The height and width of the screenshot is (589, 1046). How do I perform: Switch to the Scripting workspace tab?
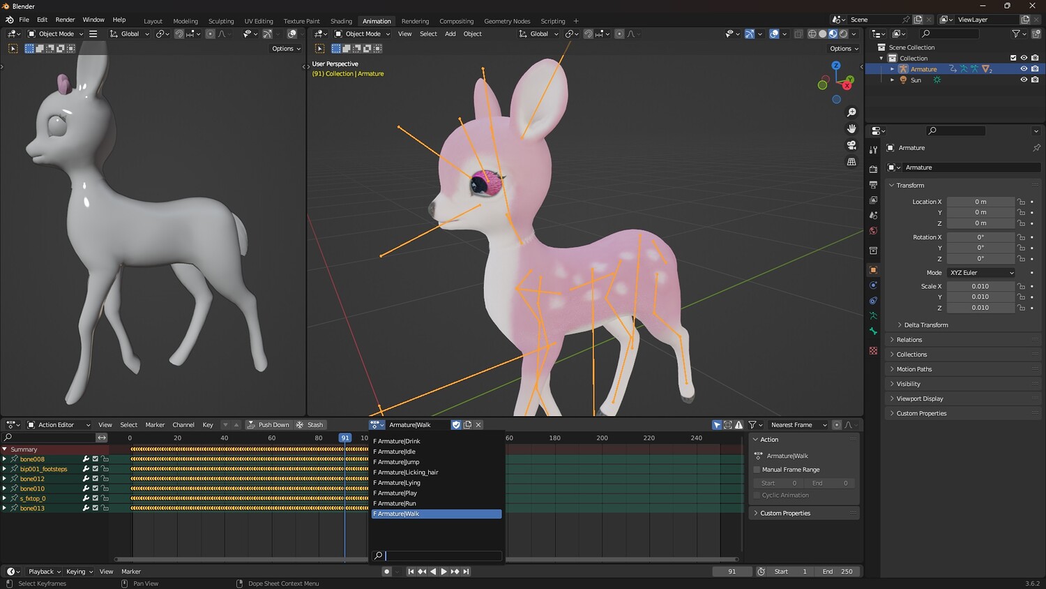tap(553, 21)
